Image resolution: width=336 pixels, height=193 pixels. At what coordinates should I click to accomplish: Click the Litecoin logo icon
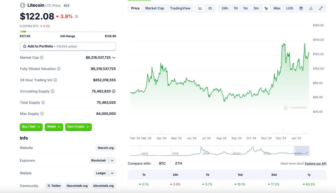(23, 5)
